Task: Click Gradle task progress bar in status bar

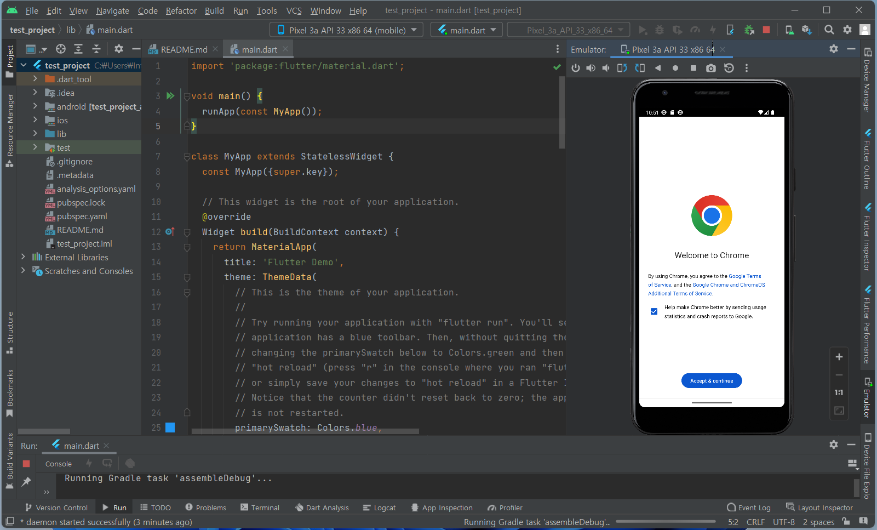Action: (665, 522)
